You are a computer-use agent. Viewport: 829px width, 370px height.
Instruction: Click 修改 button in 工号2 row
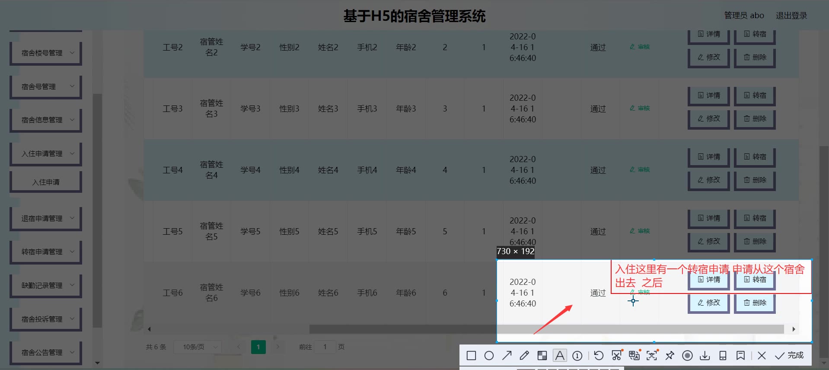pos(709,57)
